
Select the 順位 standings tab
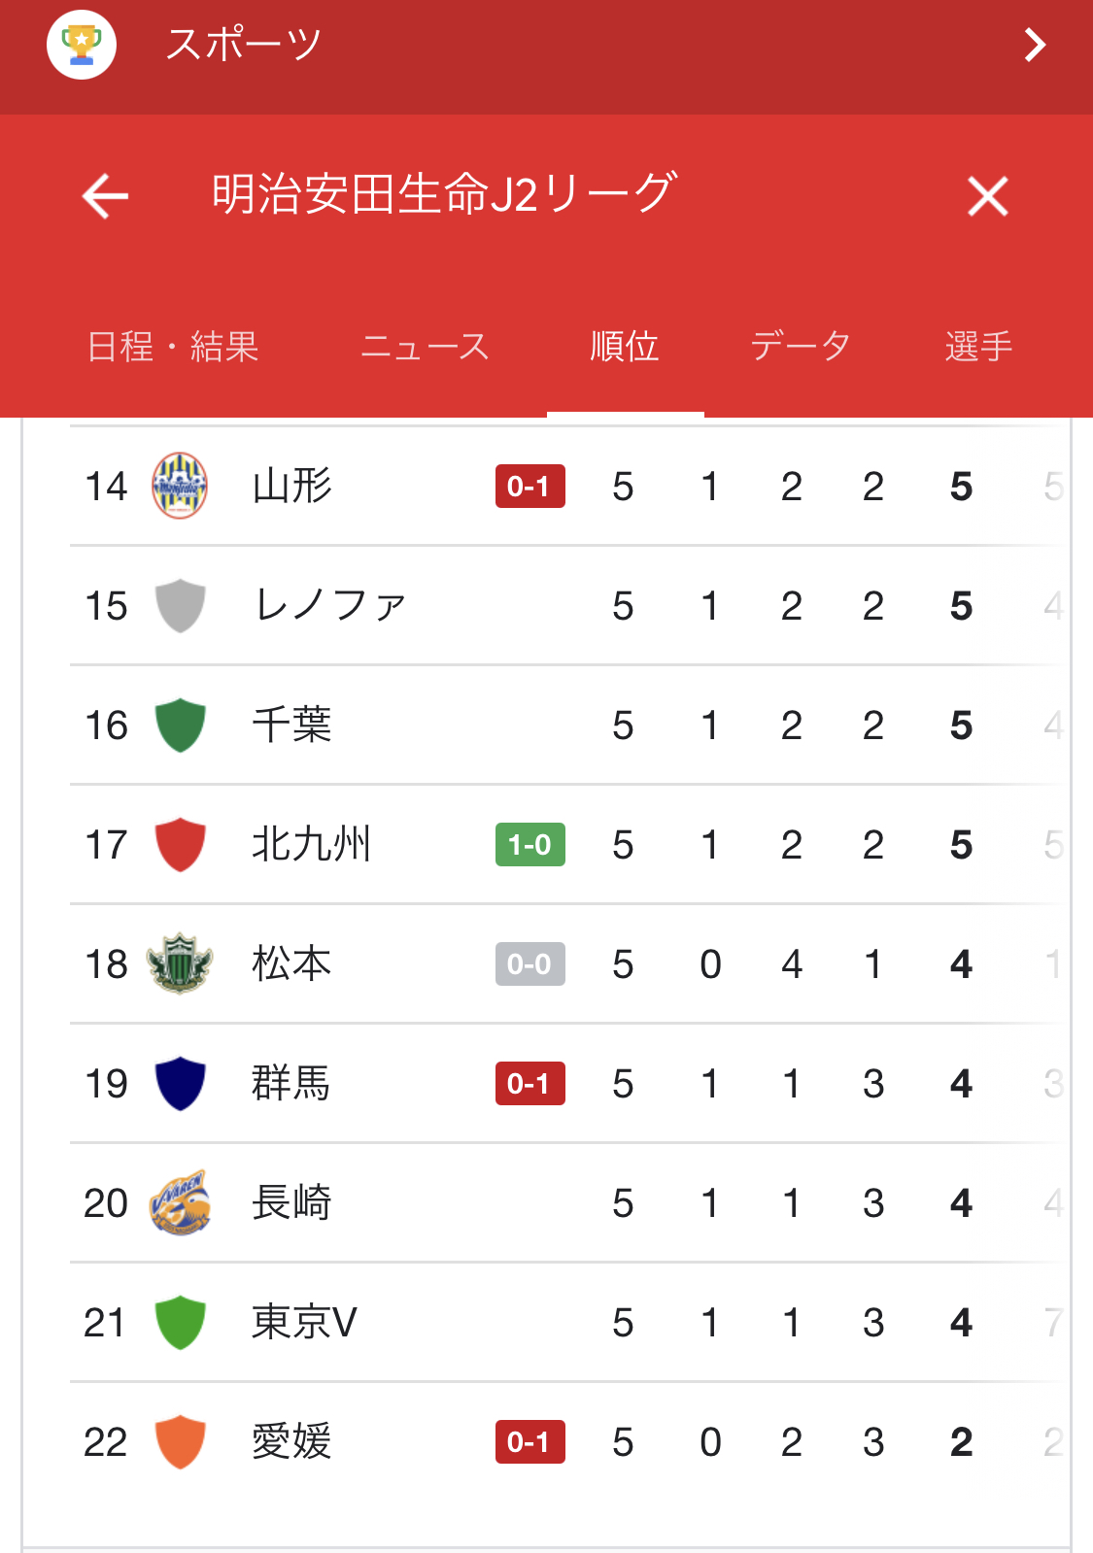[625, 347]
